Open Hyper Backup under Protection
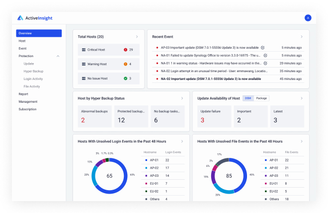This screenshot has width=328, height=213. pyautogui.click(x=34, y=71)
